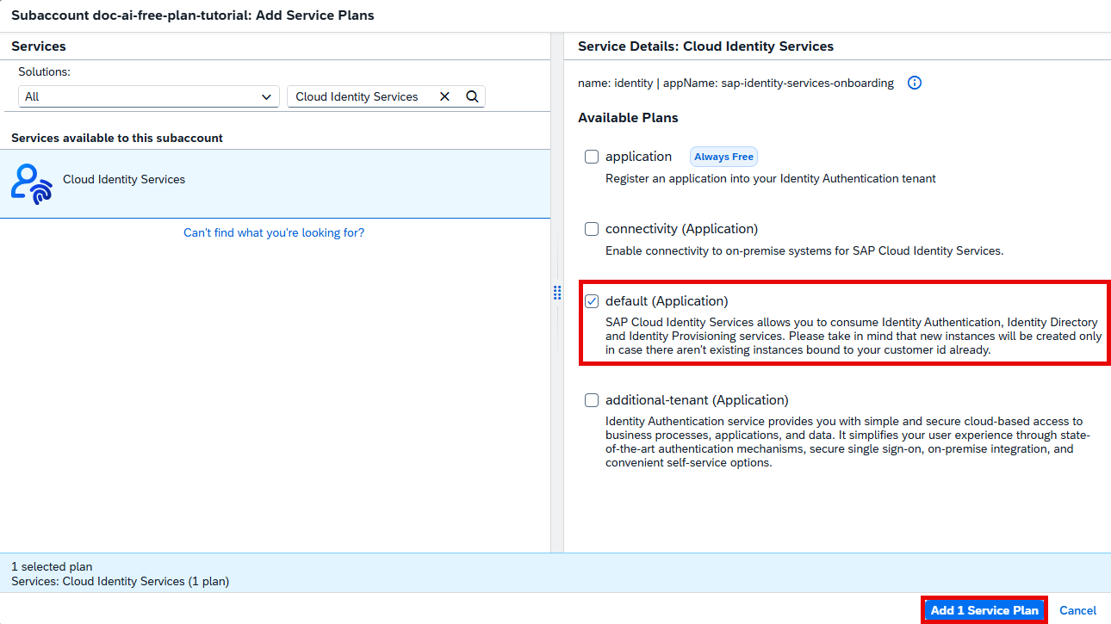This screenshot has width=1111, height=624.
Task: Click the Solutions: label
Action: pos(45,71)
